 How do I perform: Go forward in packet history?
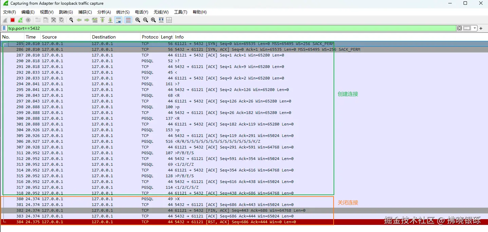click(87, 20)
